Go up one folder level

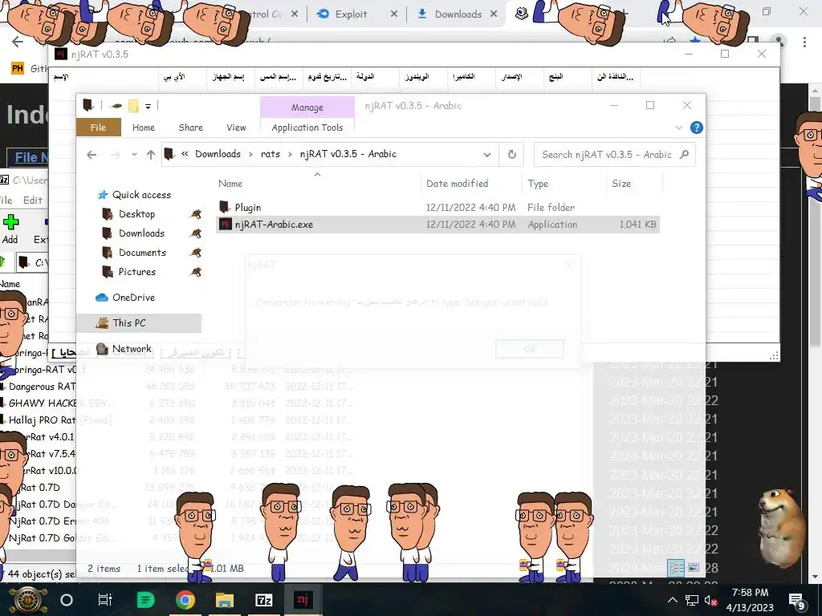point(151,155)
